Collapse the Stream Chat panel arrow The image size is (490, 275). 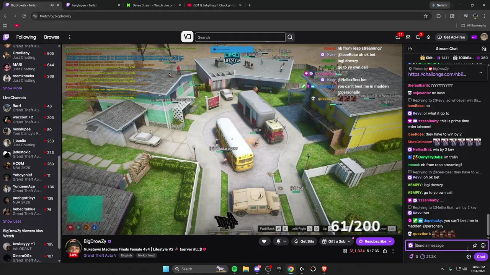(x=410, y=49)
